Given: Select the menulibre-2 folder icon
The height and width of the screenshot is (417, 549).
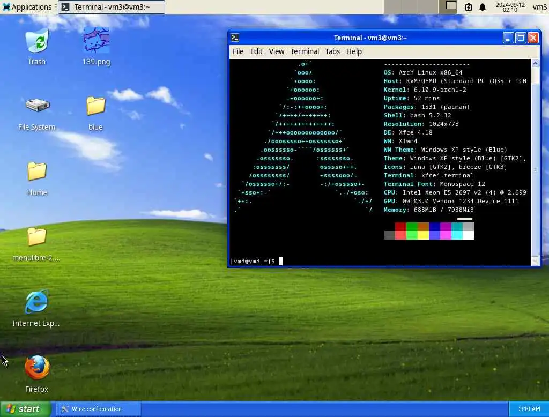Looking at the screenshot, I should pos(36,244).
